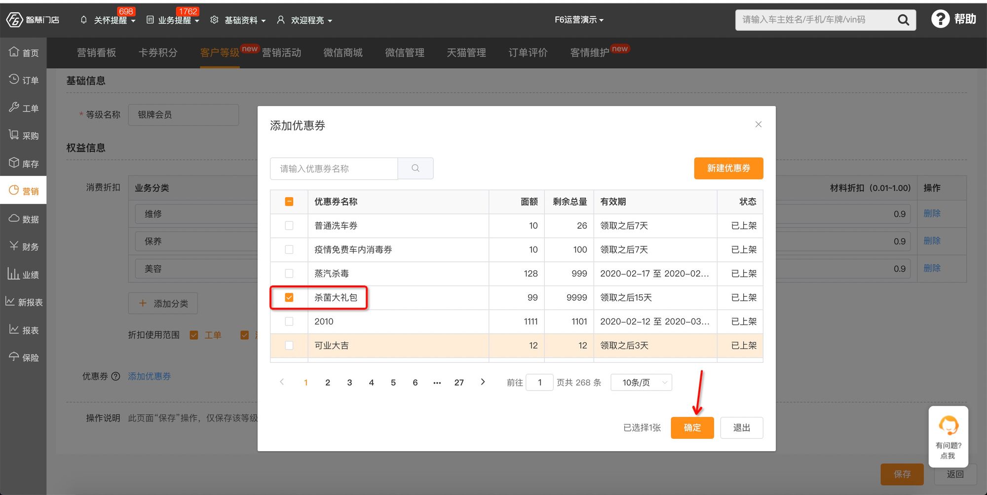Screen dimensions: 987x495
Task: Click the 添加优惠券 link
Action: [150, 376]
